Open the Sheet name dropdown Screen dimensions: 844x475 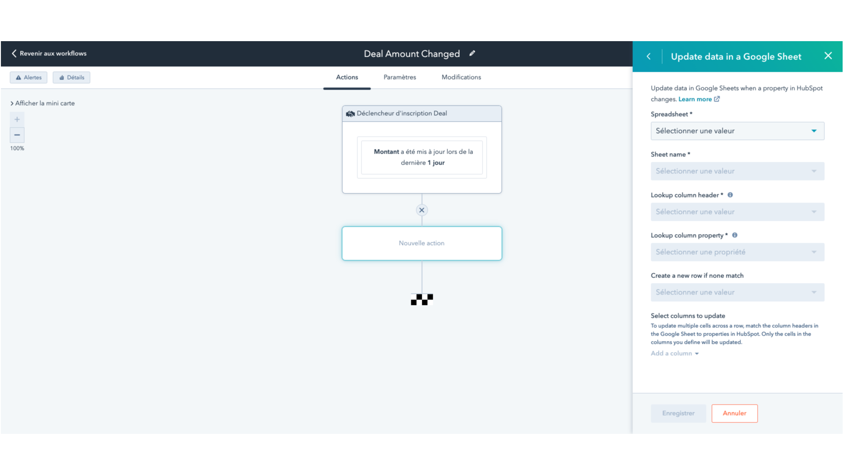click(x=737, y=171)
